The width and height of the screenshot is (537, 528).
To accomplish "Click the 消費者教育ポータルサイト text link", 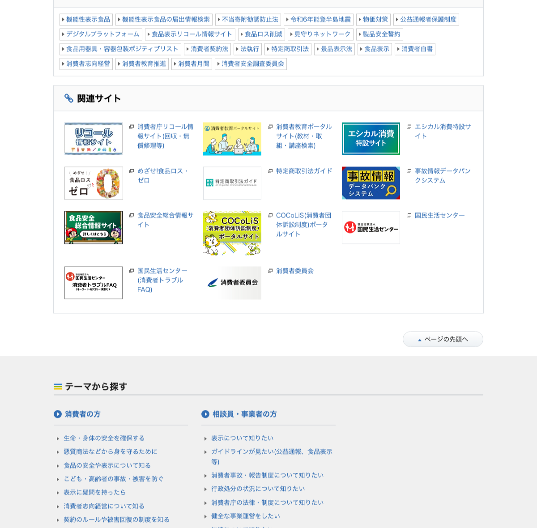I will (x=304, y=136).
